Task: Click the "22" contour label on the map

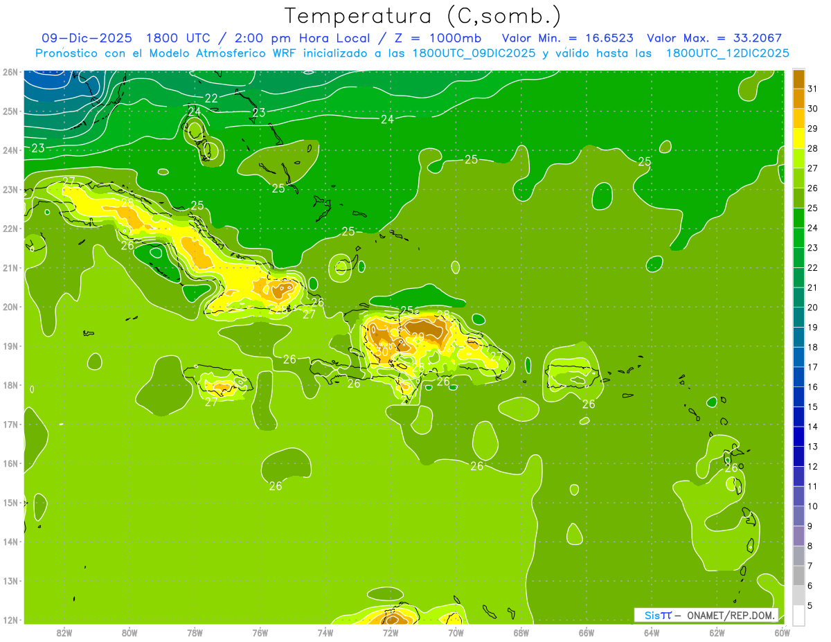Action: [211, 98]
